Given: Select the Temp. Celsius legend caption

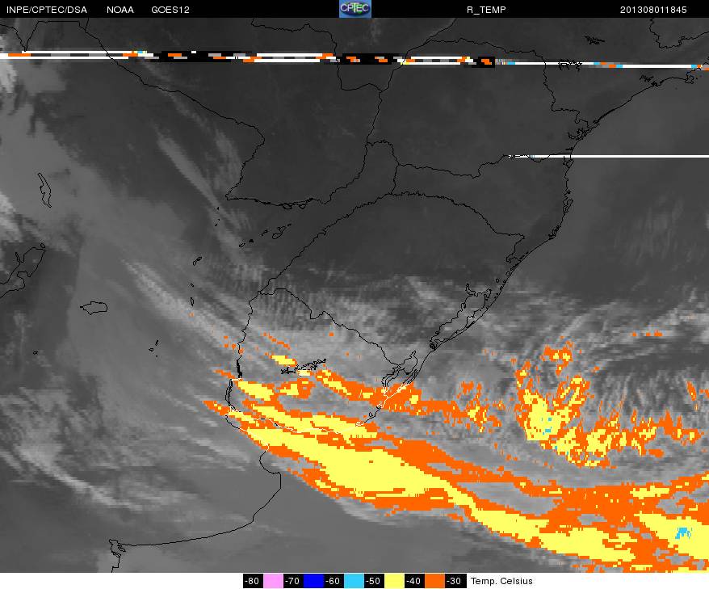Looking at the screenshot, I should (x=501, y=581).
